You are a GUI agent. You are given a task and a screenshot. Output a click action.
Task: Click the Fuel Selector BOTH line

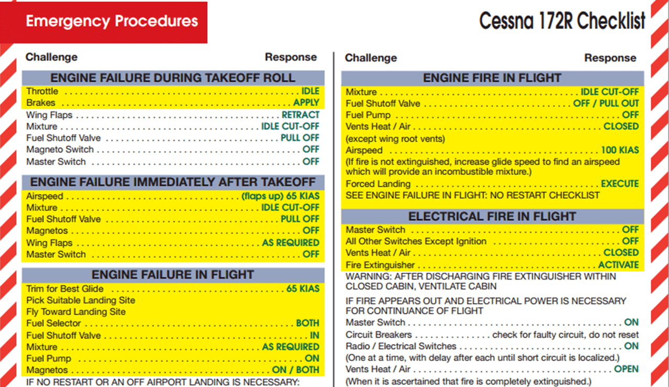(173, 324)
